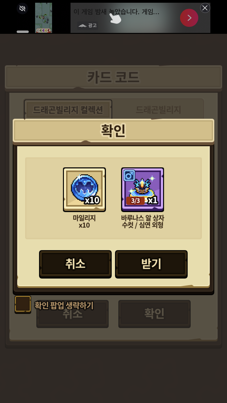Viewport: 227px width, 403px height.
Task: Tap the male gender symbol badge
Action: pos(129,176)
